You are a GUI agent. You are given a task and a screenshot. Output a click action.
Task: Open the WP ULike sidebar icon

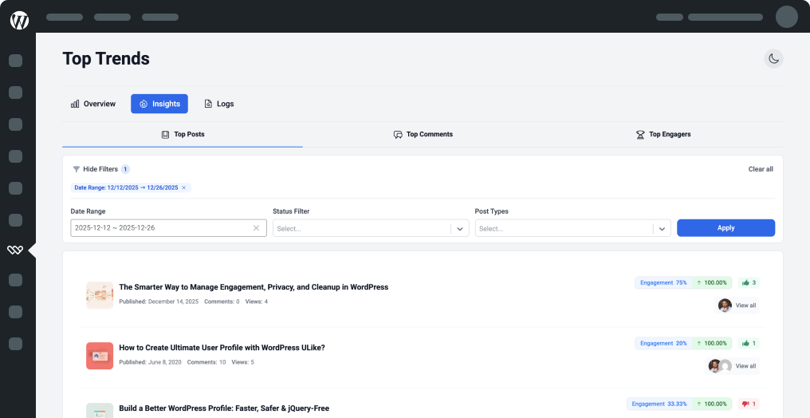point(15,250)
